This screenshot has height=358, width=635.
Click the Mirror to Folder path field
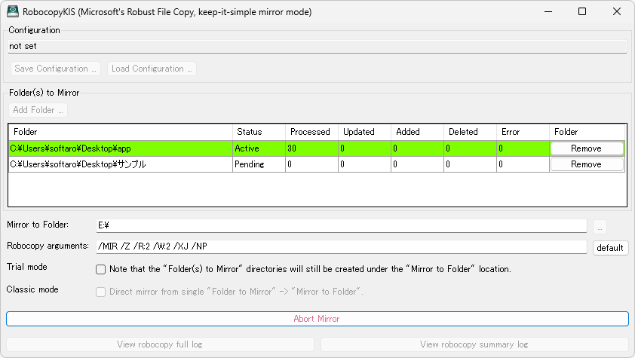coord(340,225)
